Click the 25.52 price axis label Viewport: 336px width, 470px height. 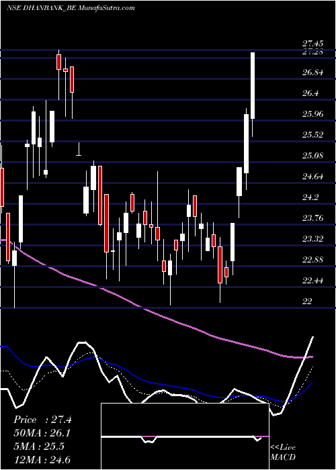[x=313, y=135]
